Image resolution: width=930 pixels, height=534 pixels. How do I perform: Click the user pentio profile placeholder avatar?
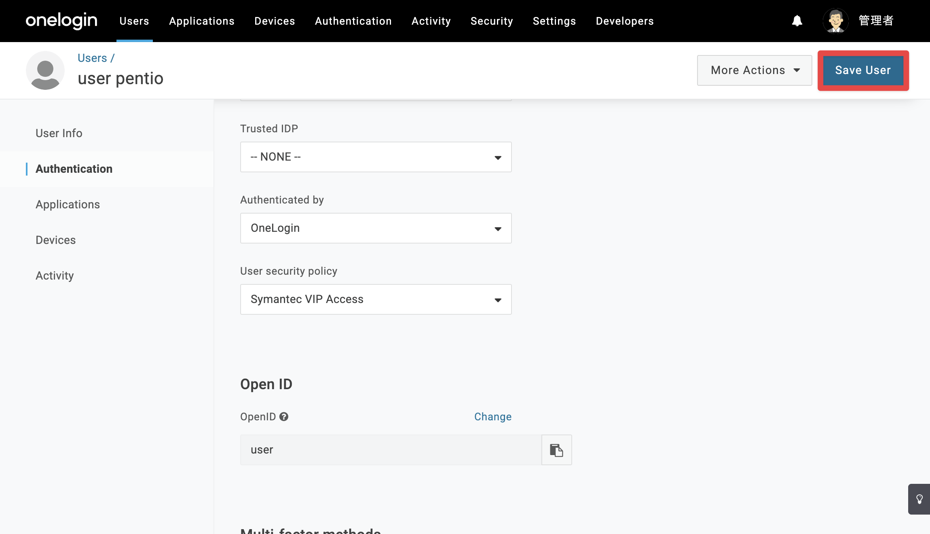(45, 70)
